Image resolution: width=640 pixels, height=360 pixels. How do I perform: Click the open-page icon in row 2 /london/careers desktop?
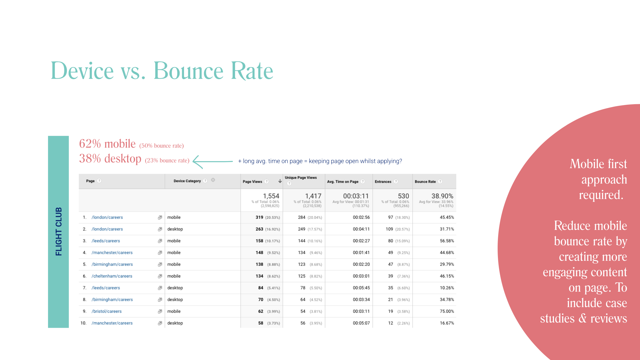(x=160, y=229)
